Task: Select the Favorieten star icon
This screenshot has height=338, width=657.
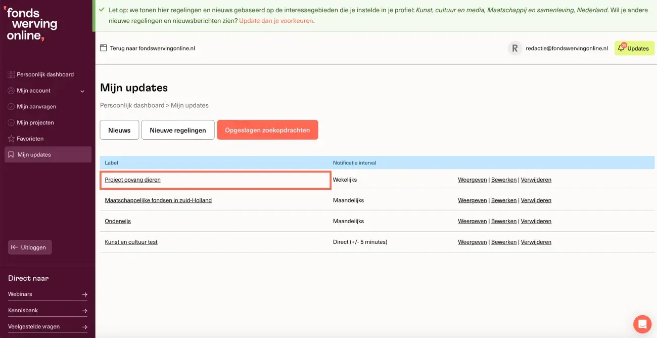Action: pyautogui.click(x=10, y=138)
